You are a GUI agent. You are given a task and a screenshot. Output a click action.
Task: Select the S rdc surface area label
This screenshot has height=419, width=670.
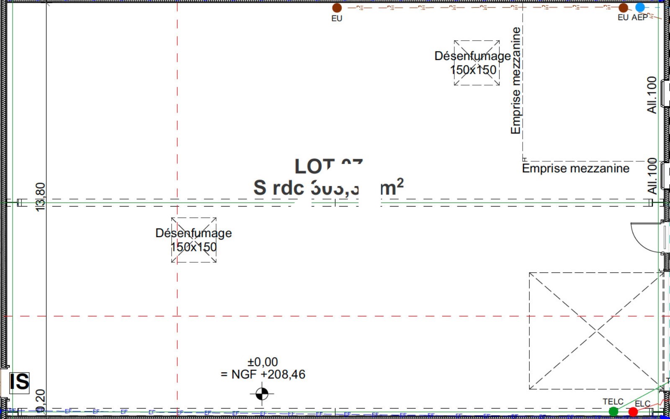328,187
